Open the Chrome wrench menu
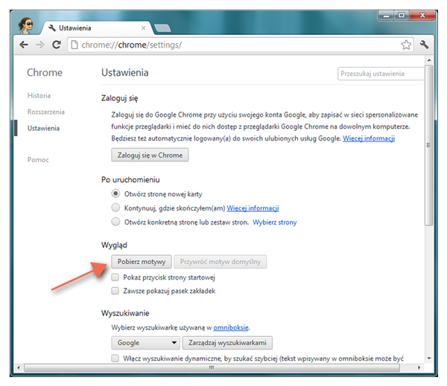 click(424, 45)
